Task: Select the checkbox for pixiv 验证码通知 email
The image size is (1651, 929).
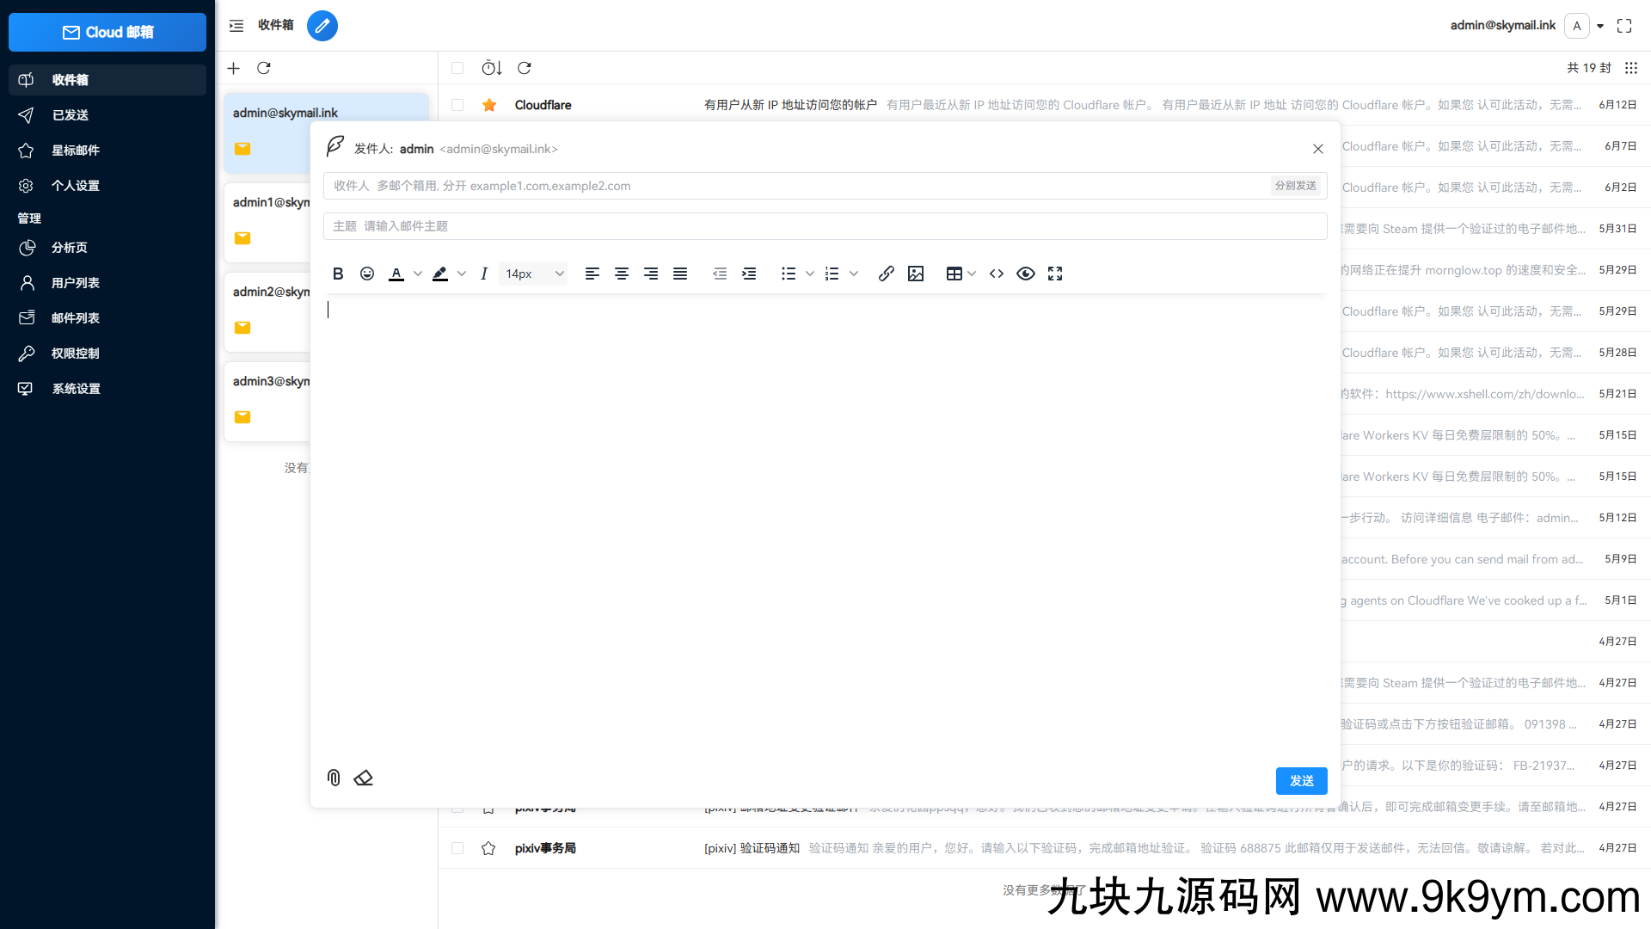Action: pos(457,848)
